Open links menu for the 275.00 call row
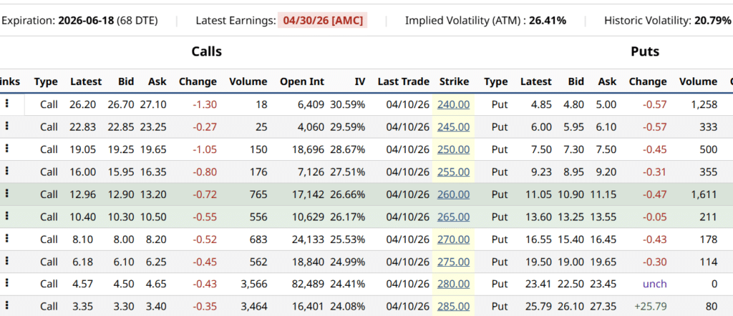Image resolution: width=733 pixels, height=316 pixels. (6, 262)
